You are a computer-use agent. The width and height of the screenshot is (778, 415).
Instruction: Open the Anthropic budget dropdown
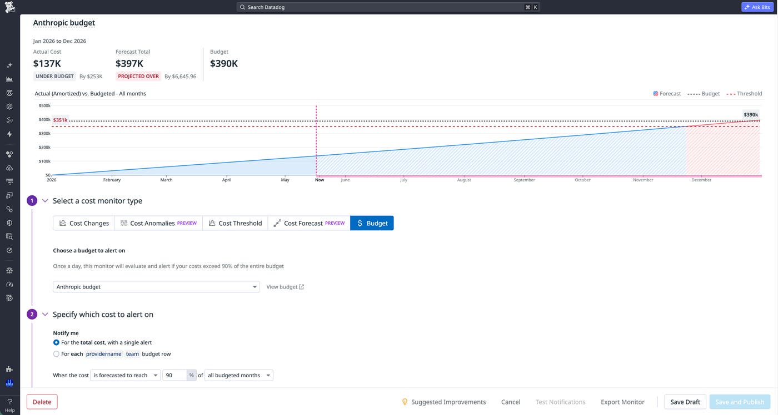tap(156, 287)
